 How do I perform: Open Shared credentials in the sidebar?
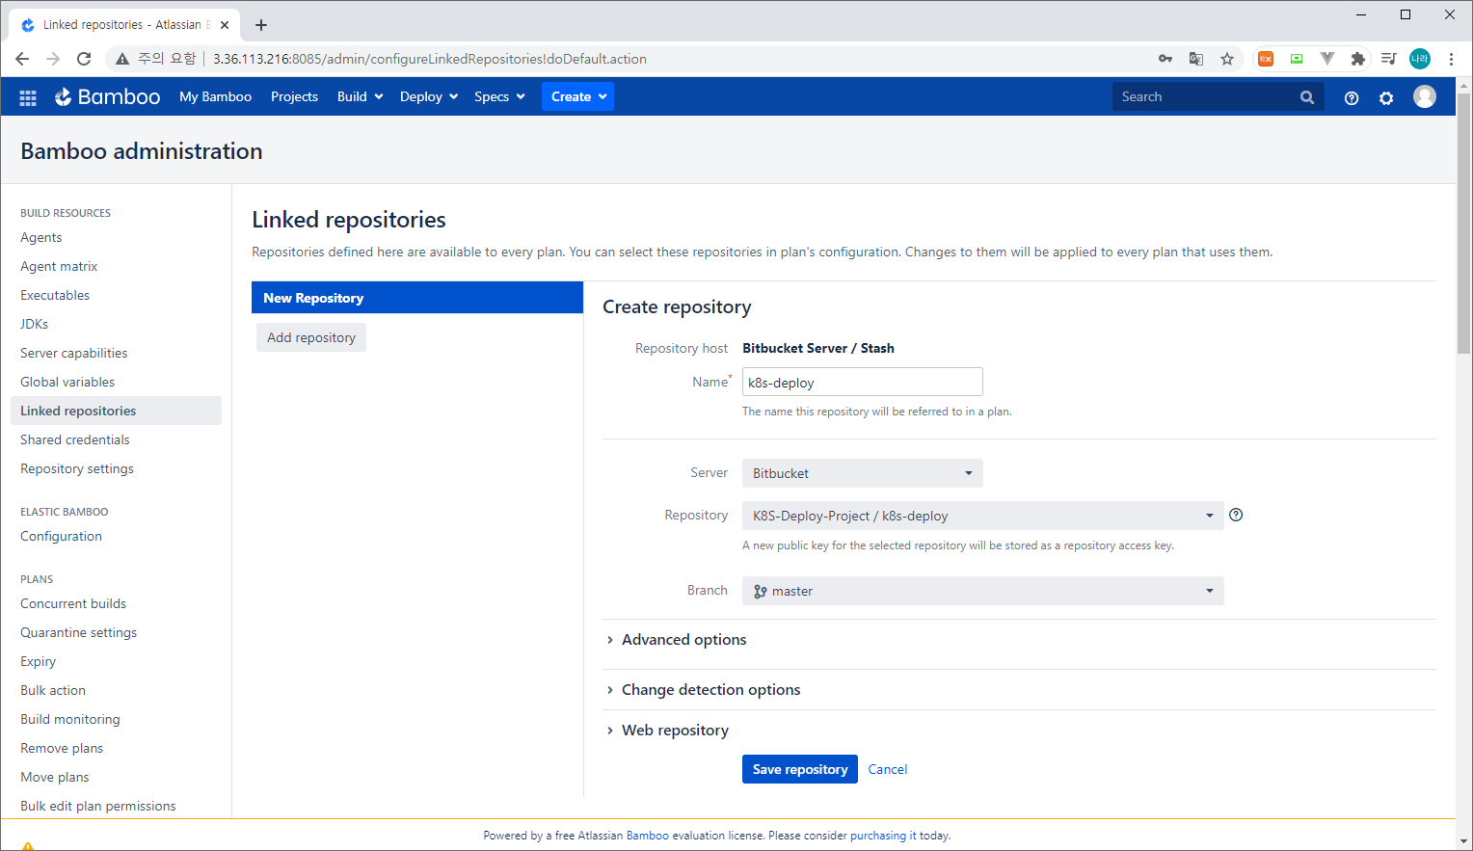click(75, 439)
